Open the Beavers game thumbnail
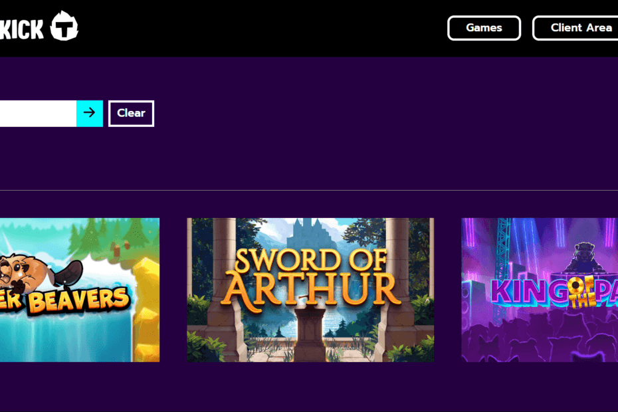 click(x=80, y=290)
